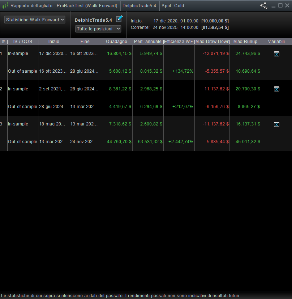The width and height of the screenshot is (292, 299).
Task: Open the Statistiche Walk Forward dropdown
Action: (35, 20)
